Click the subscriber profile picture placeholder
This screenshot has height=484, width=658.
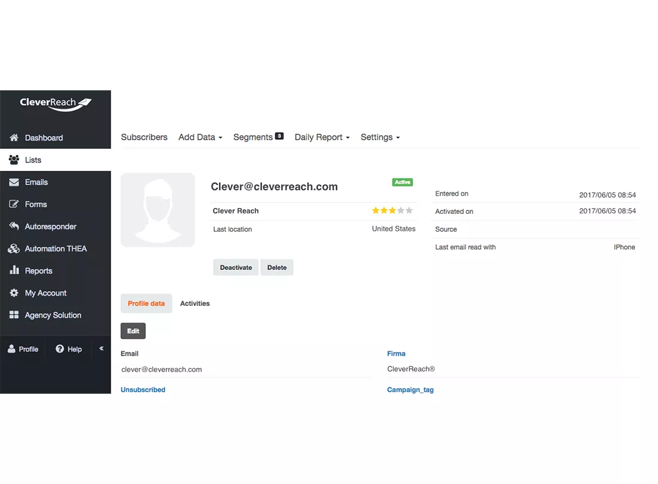157,210
